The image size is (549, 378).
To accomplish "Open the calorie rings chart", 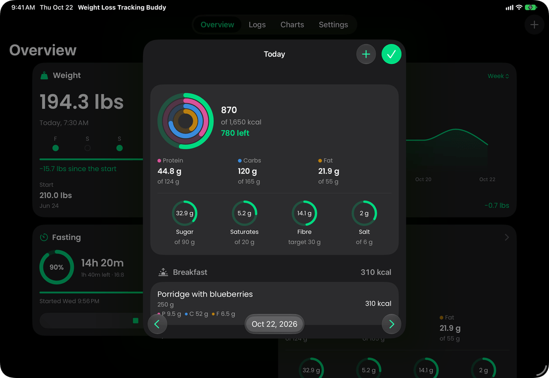I will click(185, 121).
